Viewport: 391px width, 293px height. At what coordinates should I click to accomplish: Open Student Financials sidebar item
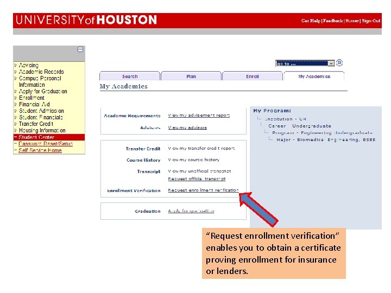(41, 117)
